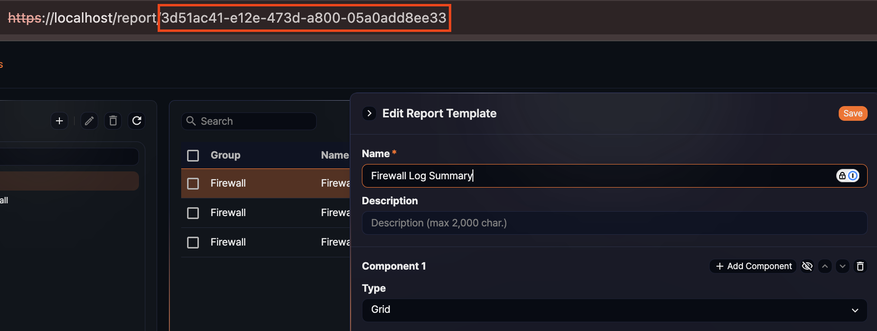The image size is (877, 331).
Task: Expand the Grid dropdown's right chevron
Action: 855,310
